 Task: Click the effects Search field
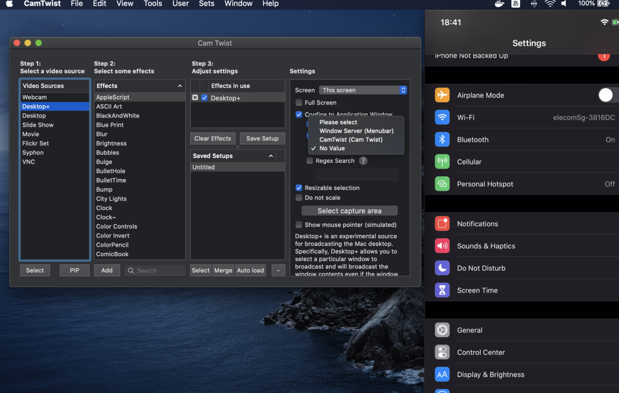click(155, 270)
